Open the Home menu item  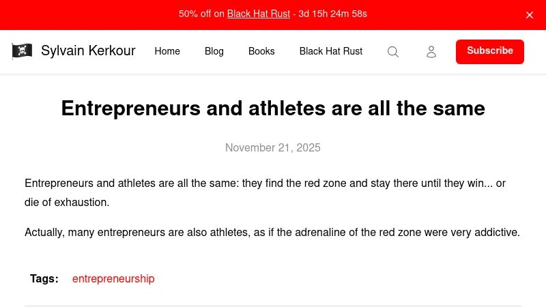coord(167,52)
